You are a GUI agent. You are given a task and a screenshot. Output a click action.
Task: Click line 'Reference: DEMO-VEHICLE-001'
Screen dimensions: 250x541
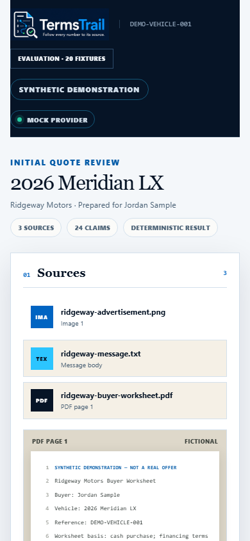99,522
